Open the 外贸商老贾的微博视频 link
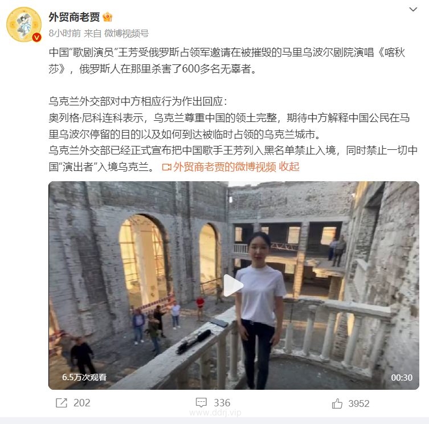The height and width of the screenshot is (424, 429). 224,167
